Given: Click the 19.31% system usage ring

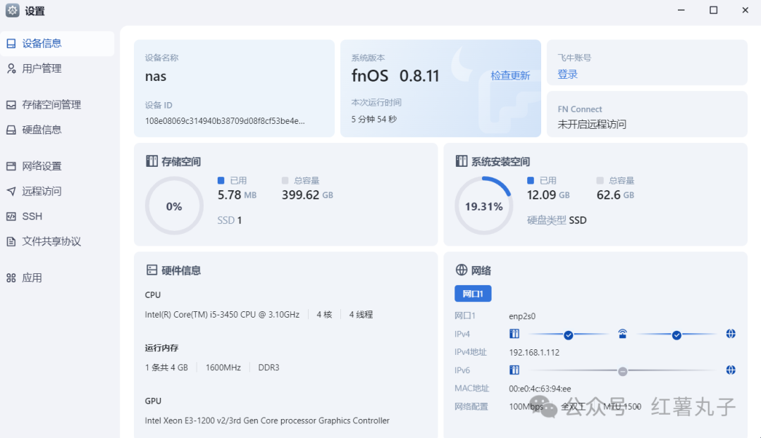Looking at the screenshot, I should click(483, 206).
